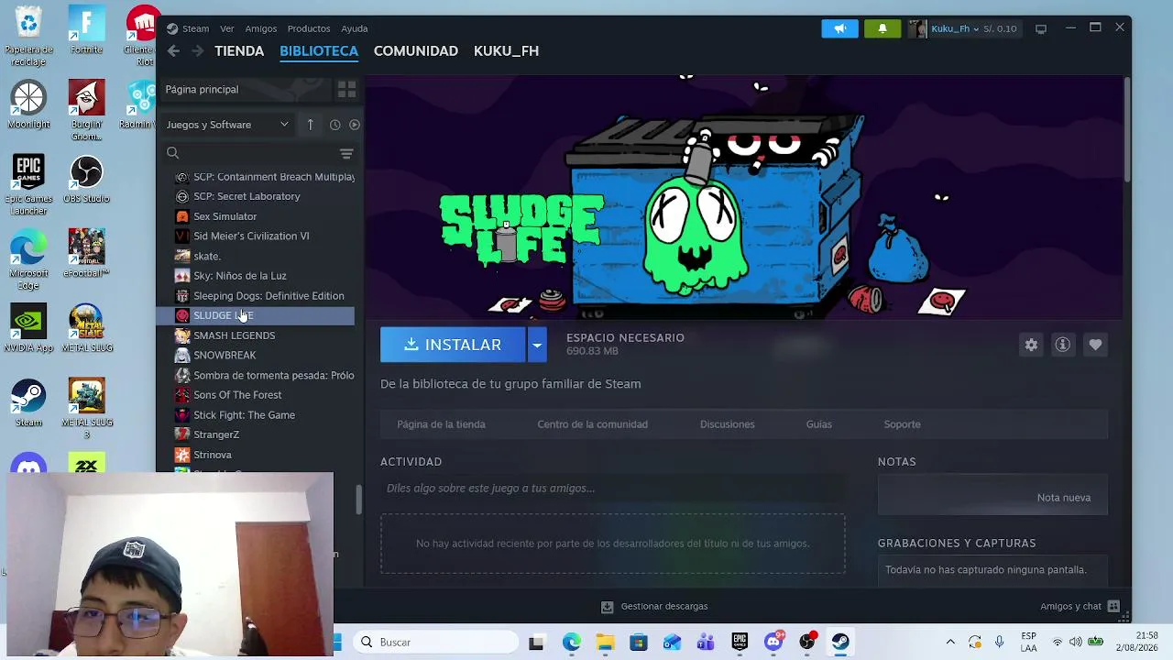Open the Ver menu
1173x660 pixels.
227,28
